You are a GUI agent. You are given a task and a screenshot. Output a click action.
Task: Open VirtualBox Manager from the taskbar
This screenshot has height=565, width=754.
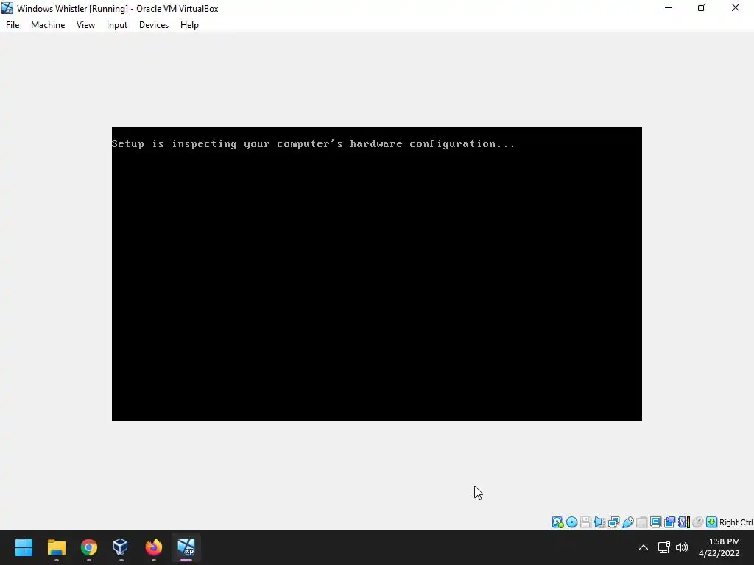click(120, 547)
